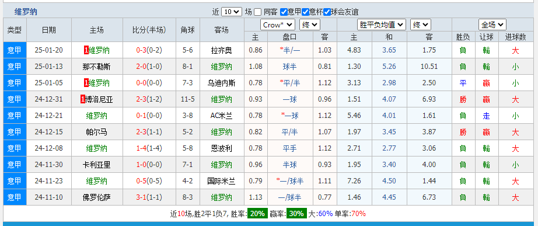Click the 60% over rate value
The height and width of the screenshot is (226, 538).
coord(325,214)
